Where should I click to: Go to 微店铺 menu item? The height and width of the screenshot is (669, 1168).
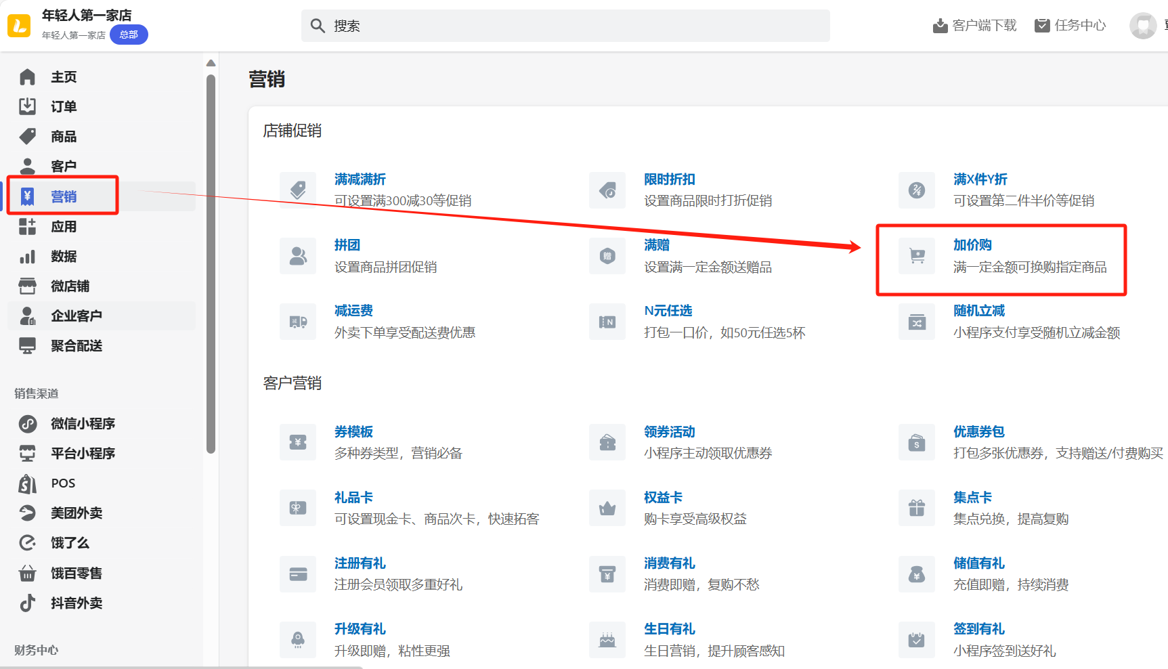click(102, 286)
